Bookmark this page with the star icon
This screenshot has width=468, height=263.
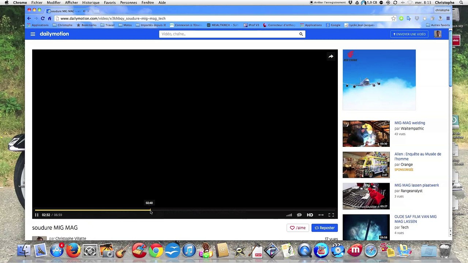point(393,18)
